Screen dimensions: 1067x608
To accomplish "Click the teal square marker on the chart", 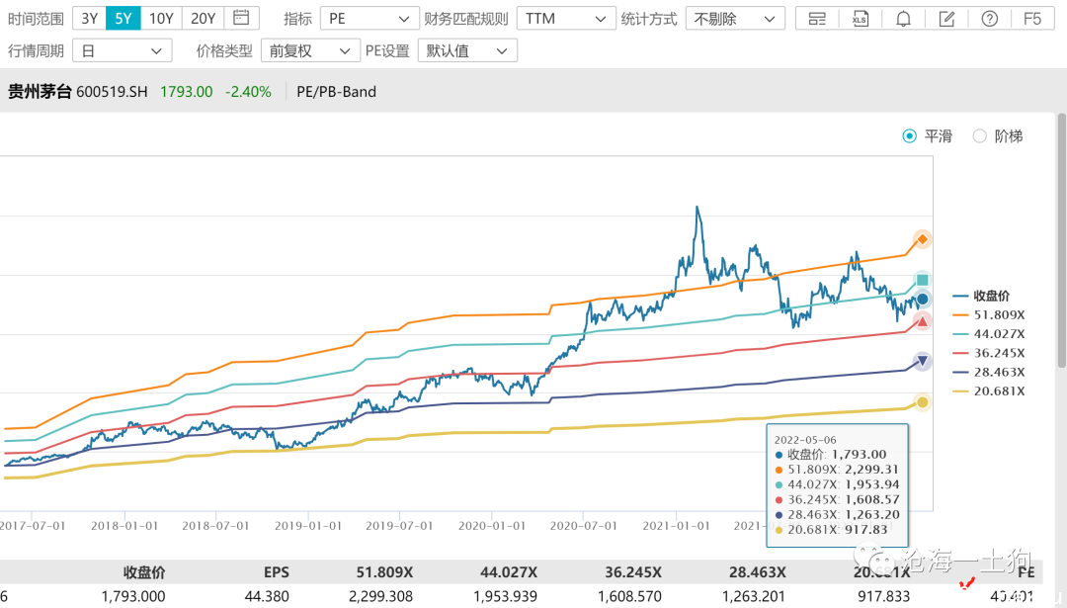I will [922, 280].
